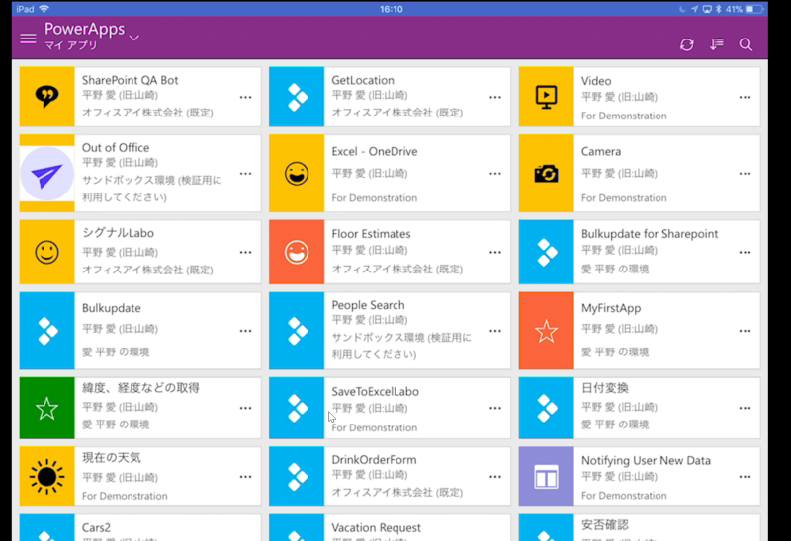Show more options for Camera
Image resolution: width=791 pixels, height=541 pixels.
point(746,174)
